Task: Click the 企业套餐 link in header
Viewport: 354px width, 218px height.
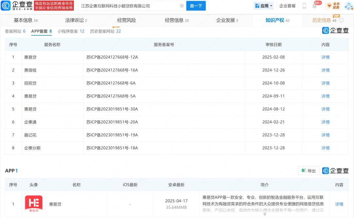Action: click(x=287, y=6)
